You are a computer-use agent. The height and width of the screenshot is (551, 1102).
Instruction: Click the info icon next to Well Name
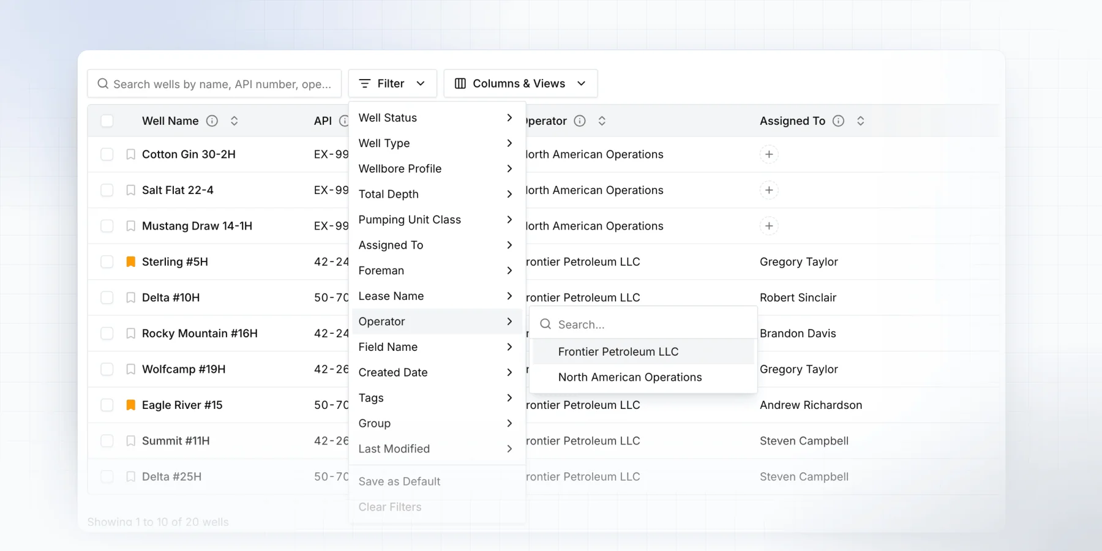pyautogui.click(x=212, y=121)
